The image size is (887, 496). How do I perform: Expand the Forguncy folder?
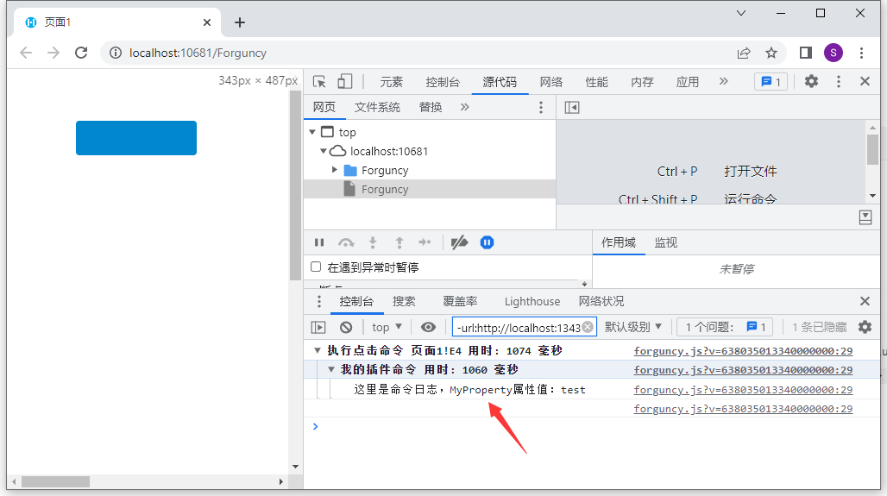pyautogui.click(x=334, y=170)
